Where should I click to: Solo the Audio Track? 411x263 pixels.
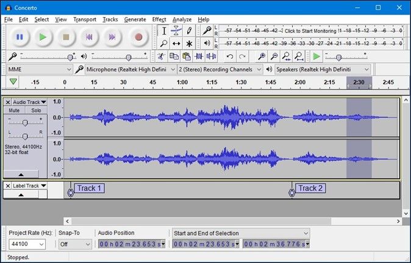coord(36,110)
